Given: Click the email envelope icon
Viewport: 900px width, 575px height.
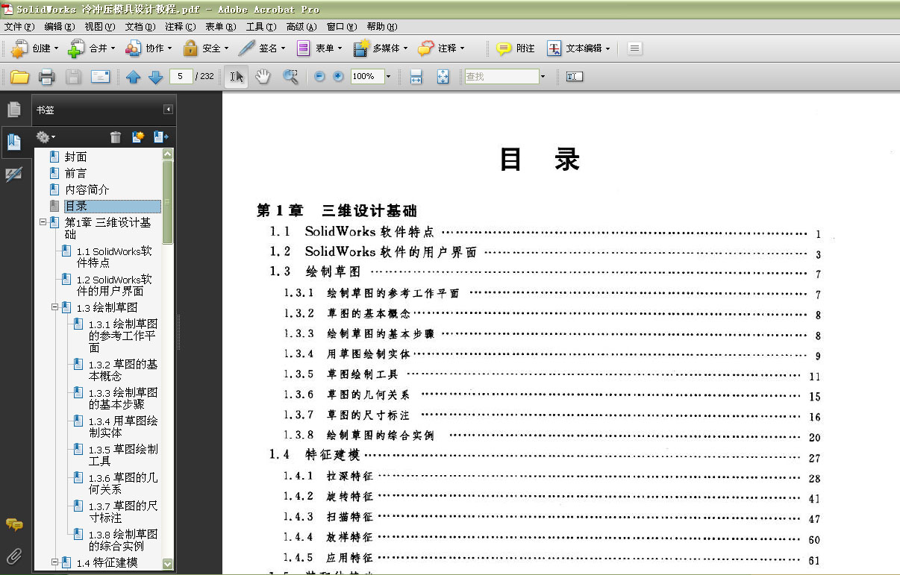Looking at the screenshot, I should 101,77.
